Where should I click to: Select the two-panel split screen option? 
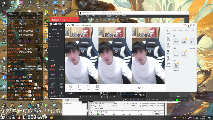(176, 54)
